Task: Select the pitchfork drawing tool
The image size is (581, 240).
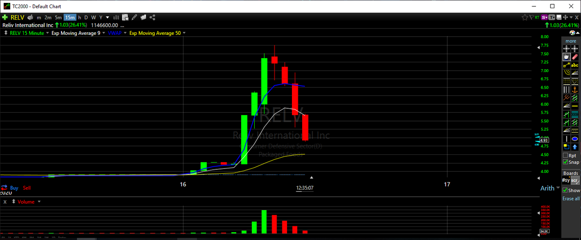Action: [566, 98]
